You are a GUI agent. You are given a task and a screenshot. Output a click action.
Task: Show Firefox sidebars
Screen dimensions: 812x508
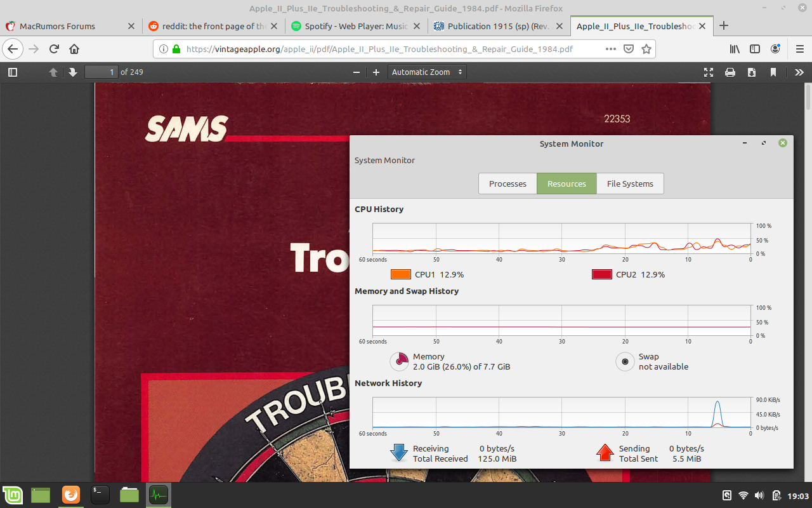coord(755,49)
